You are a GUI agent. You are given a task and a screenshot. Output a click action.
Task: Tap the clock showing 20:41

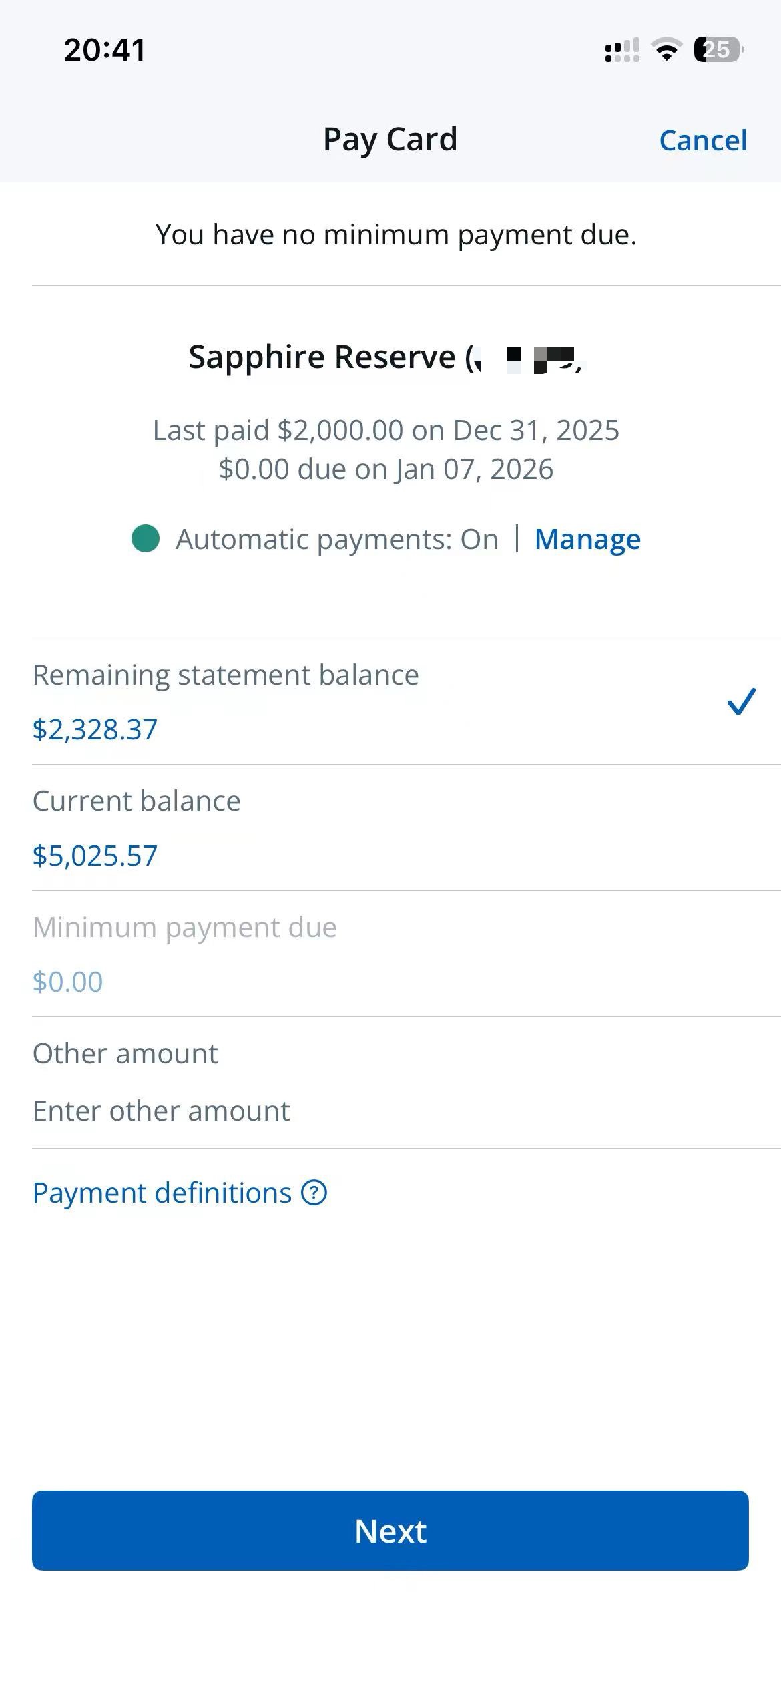(105, 50)
